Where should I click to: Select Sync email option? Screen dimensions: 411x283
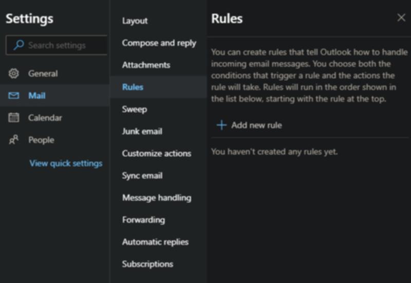(142, 176)
